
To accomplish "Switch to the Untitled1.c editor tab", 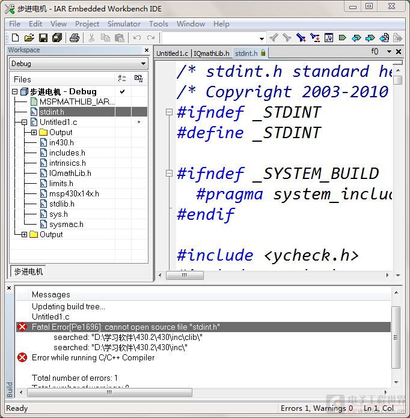I will pyautogui.click(x=172, y=53).
